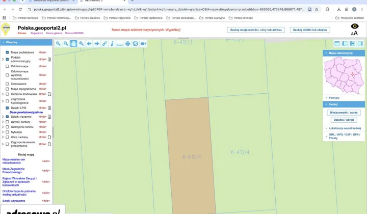Screen dimensions: 367x214
Task: Click the left panel layout icon
Action: point(345,43)
